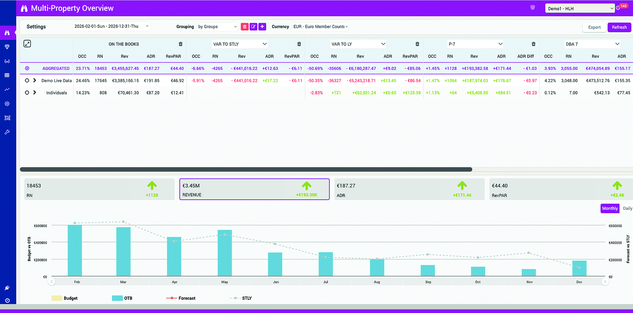
Task: Click the wrench tool sidebar icon
Action: (7, 132)
